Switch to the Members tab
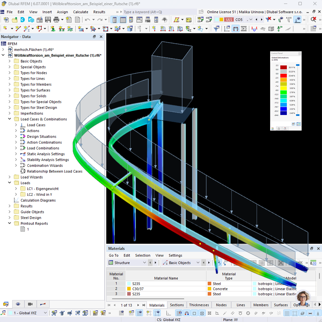Viewport: 322px width, 322px height. [261, 305]
